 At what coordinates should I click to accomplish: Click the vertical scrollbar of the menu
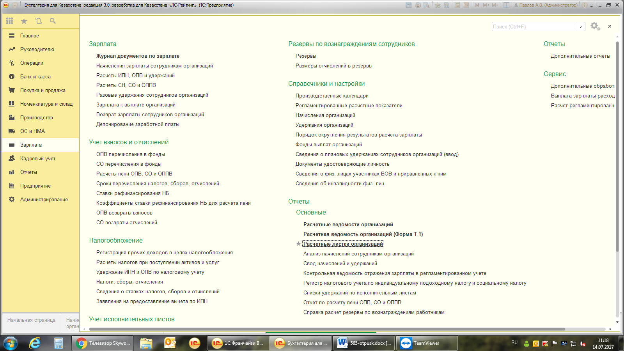click(x=617, y=146)
